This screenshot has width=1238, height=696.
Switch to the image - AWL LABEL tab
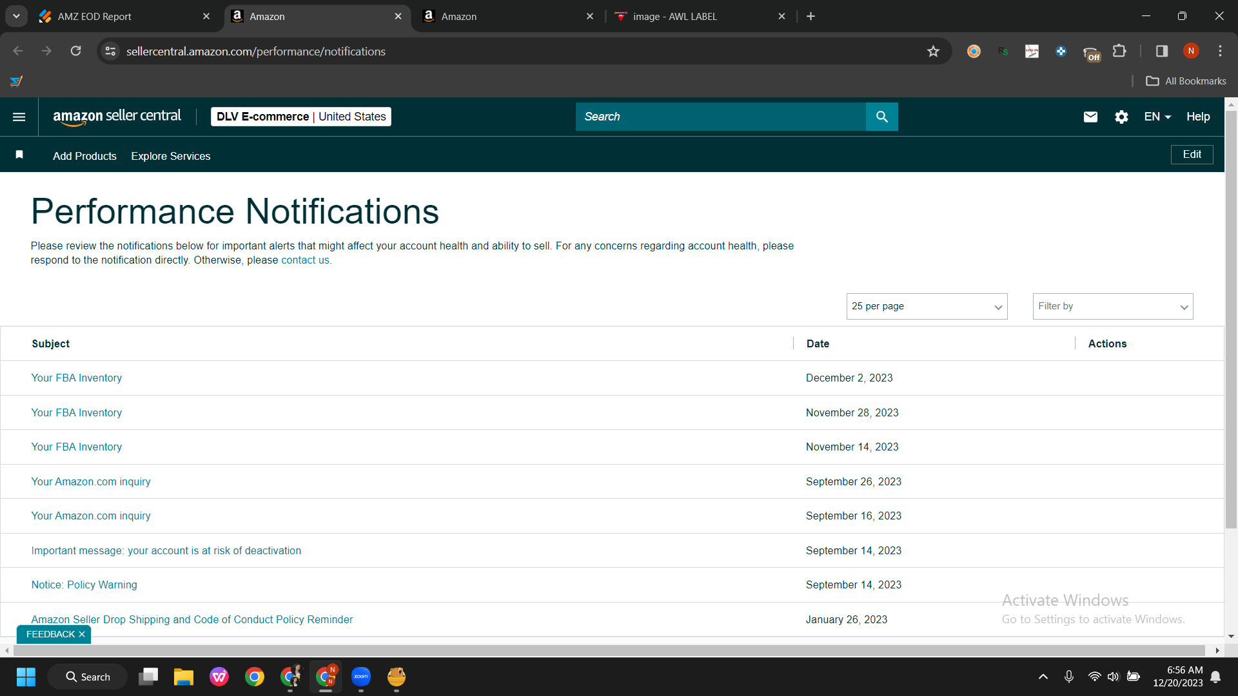tap(700, 16)
